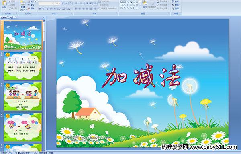This screenshot has width=241, height=154.
Task: Open the Shape Fill (形状填充) color menu
Action: (162, 2)
